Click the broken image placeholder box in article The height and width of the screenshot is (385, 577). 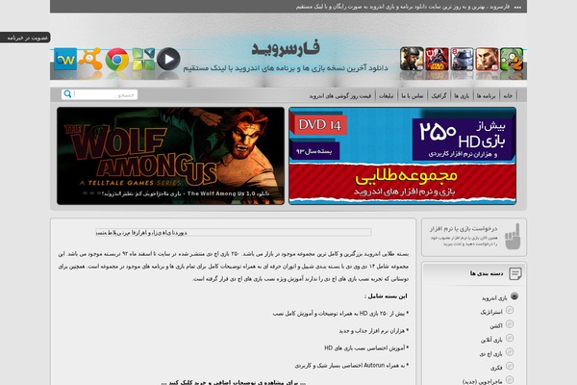point(234,232)
